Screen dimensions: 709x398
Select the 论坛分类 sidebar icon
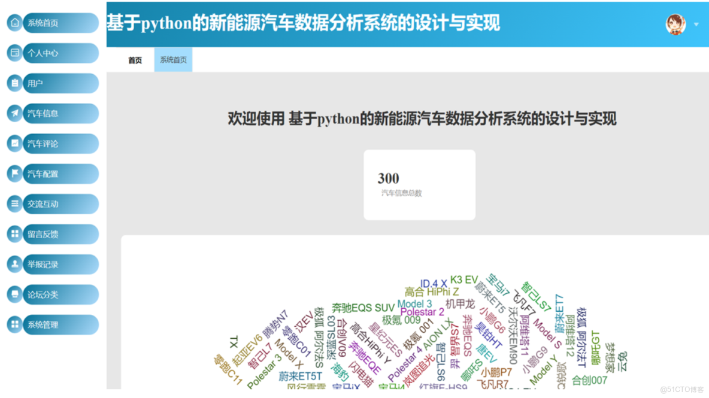(x=14, y=294)
